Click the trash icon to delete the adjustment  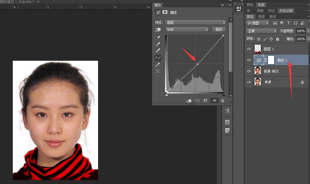coord(223,101)
